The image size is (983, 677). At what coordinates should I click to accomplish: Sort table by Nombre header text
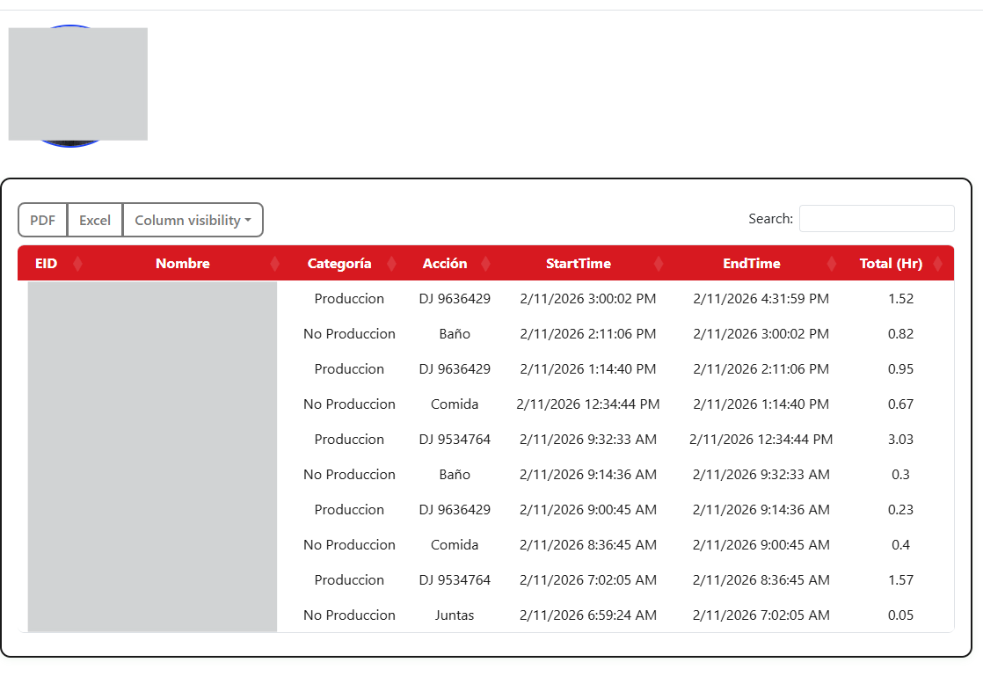[x=183, y=264]
